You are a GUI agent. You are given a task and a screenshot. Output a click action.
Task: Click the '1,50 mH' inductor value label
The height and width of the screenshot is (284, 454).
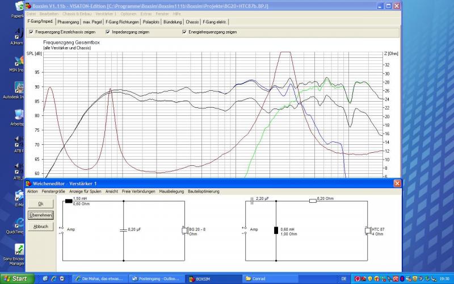[x=80, y=198]
